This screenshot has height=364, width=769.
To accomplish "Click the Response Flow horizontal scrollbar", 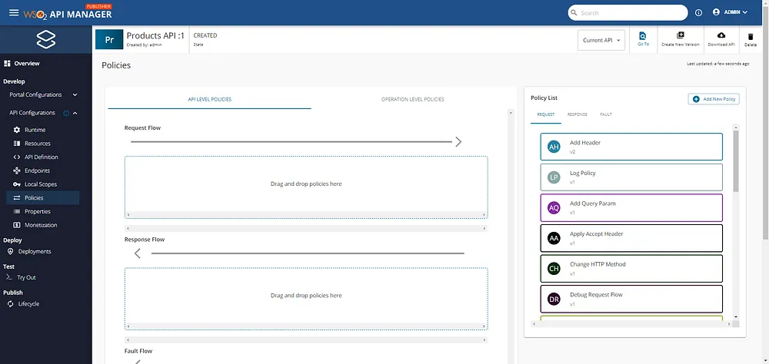I will click(306, 339).
